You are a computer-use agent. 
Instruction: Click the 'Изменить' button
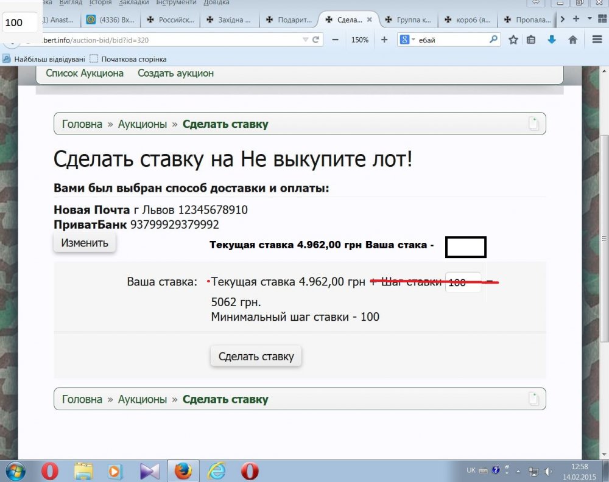point(85,243)
